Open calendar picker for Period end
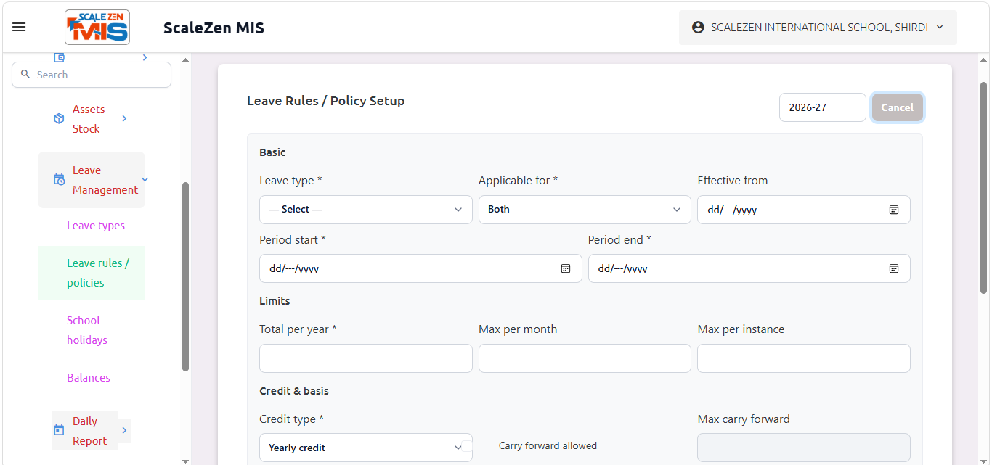 pos(894,268)
